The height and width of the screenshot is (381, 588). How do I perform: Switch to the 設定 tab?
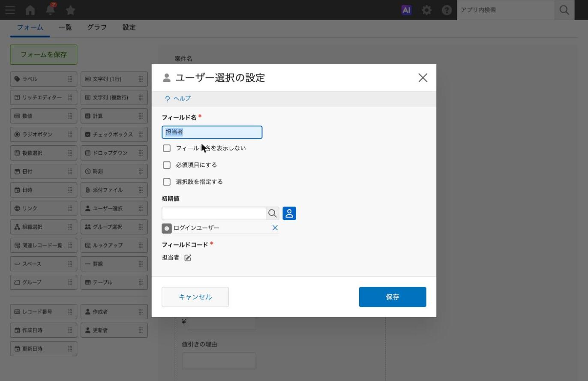point(129,27)
